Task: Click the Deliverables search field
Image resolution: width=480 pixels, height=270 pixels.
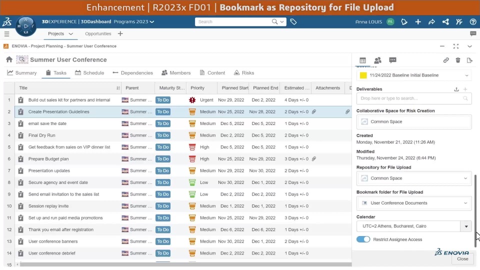Action: pyautogui.click(x=414, y=98)
